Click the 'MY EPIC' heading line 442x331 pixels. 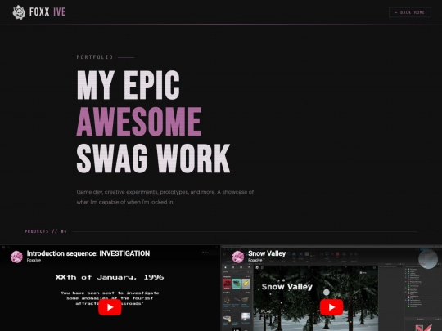point(129,85)
